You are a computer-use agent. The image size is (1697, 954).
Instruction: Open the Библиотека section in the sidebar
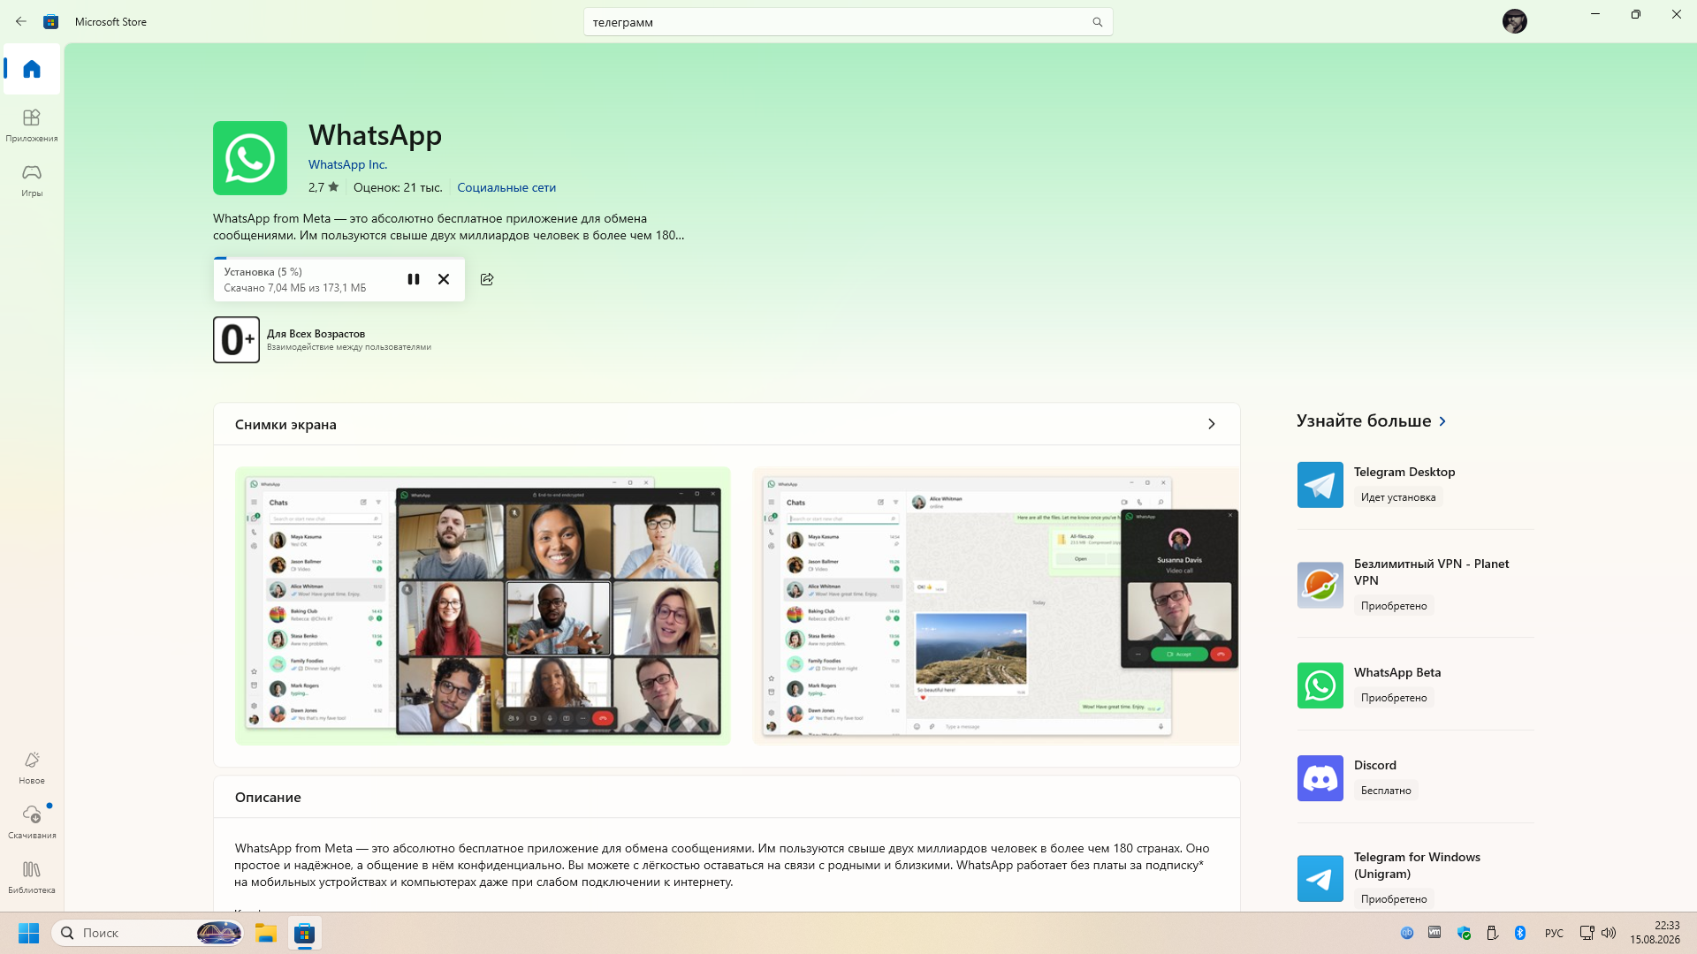(32, 877)
